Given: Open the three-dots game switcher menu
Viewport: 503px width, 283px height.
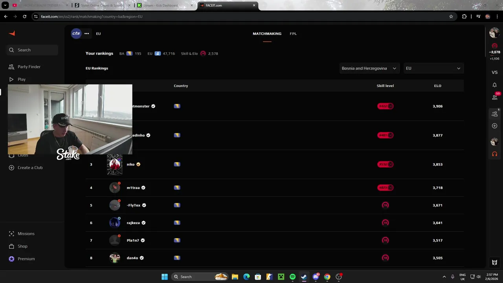Looking at the screenshot, I should pyautogui.click(x=86, y=33).
